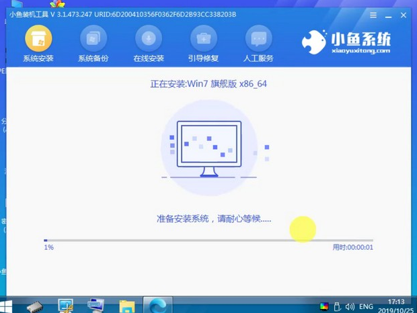Open the memory chip taskbar icon
Viewport: 417px width, 313px height.
point(35,307)
